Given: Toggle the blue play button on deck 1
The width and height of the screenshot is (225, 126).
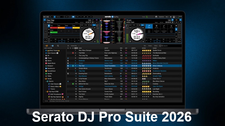Looking at the screenshot, I should pyautogui.click(x=94, y=25).
